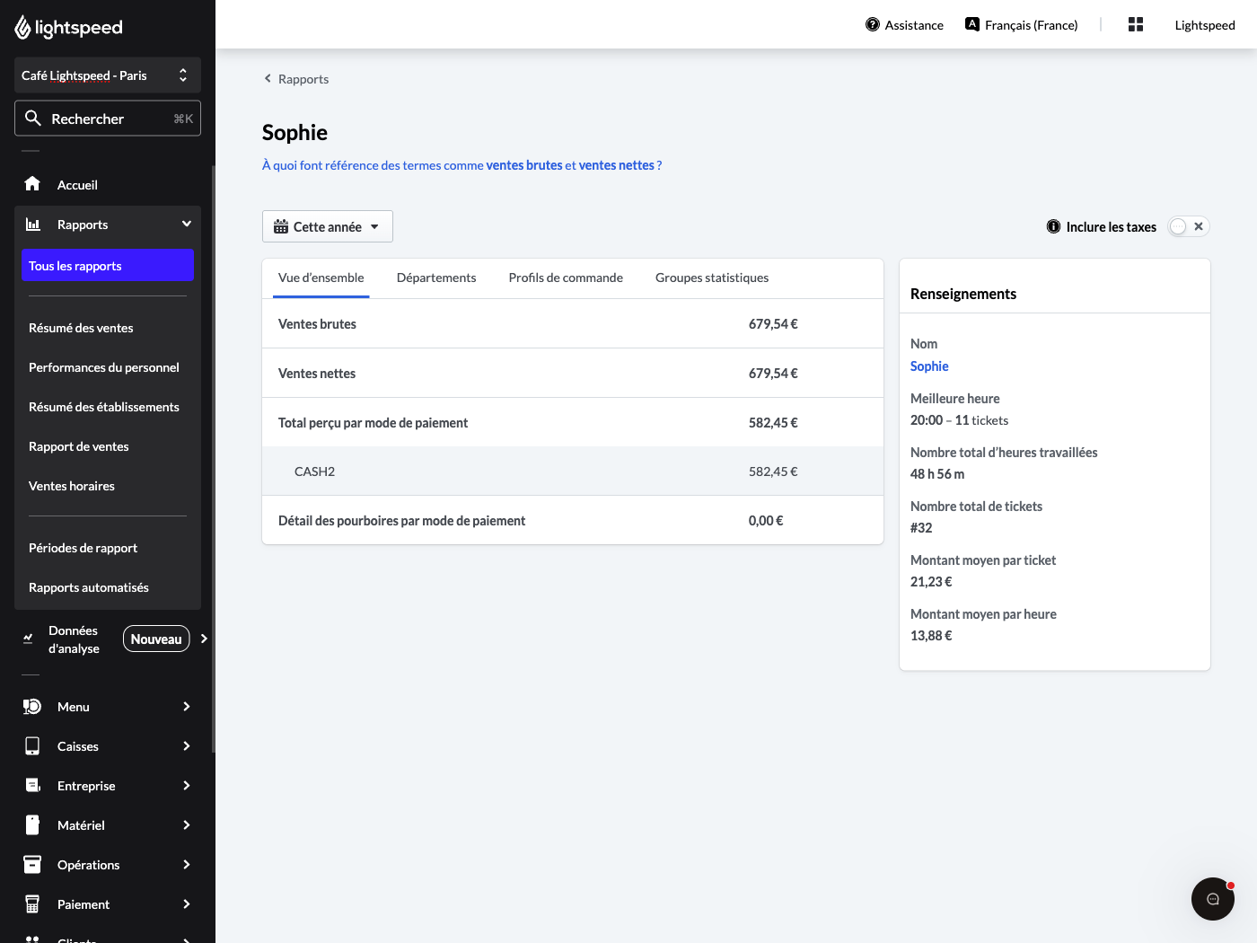Click the Caisses tablet icon
1257x943 pixels.
click(32, 746)
